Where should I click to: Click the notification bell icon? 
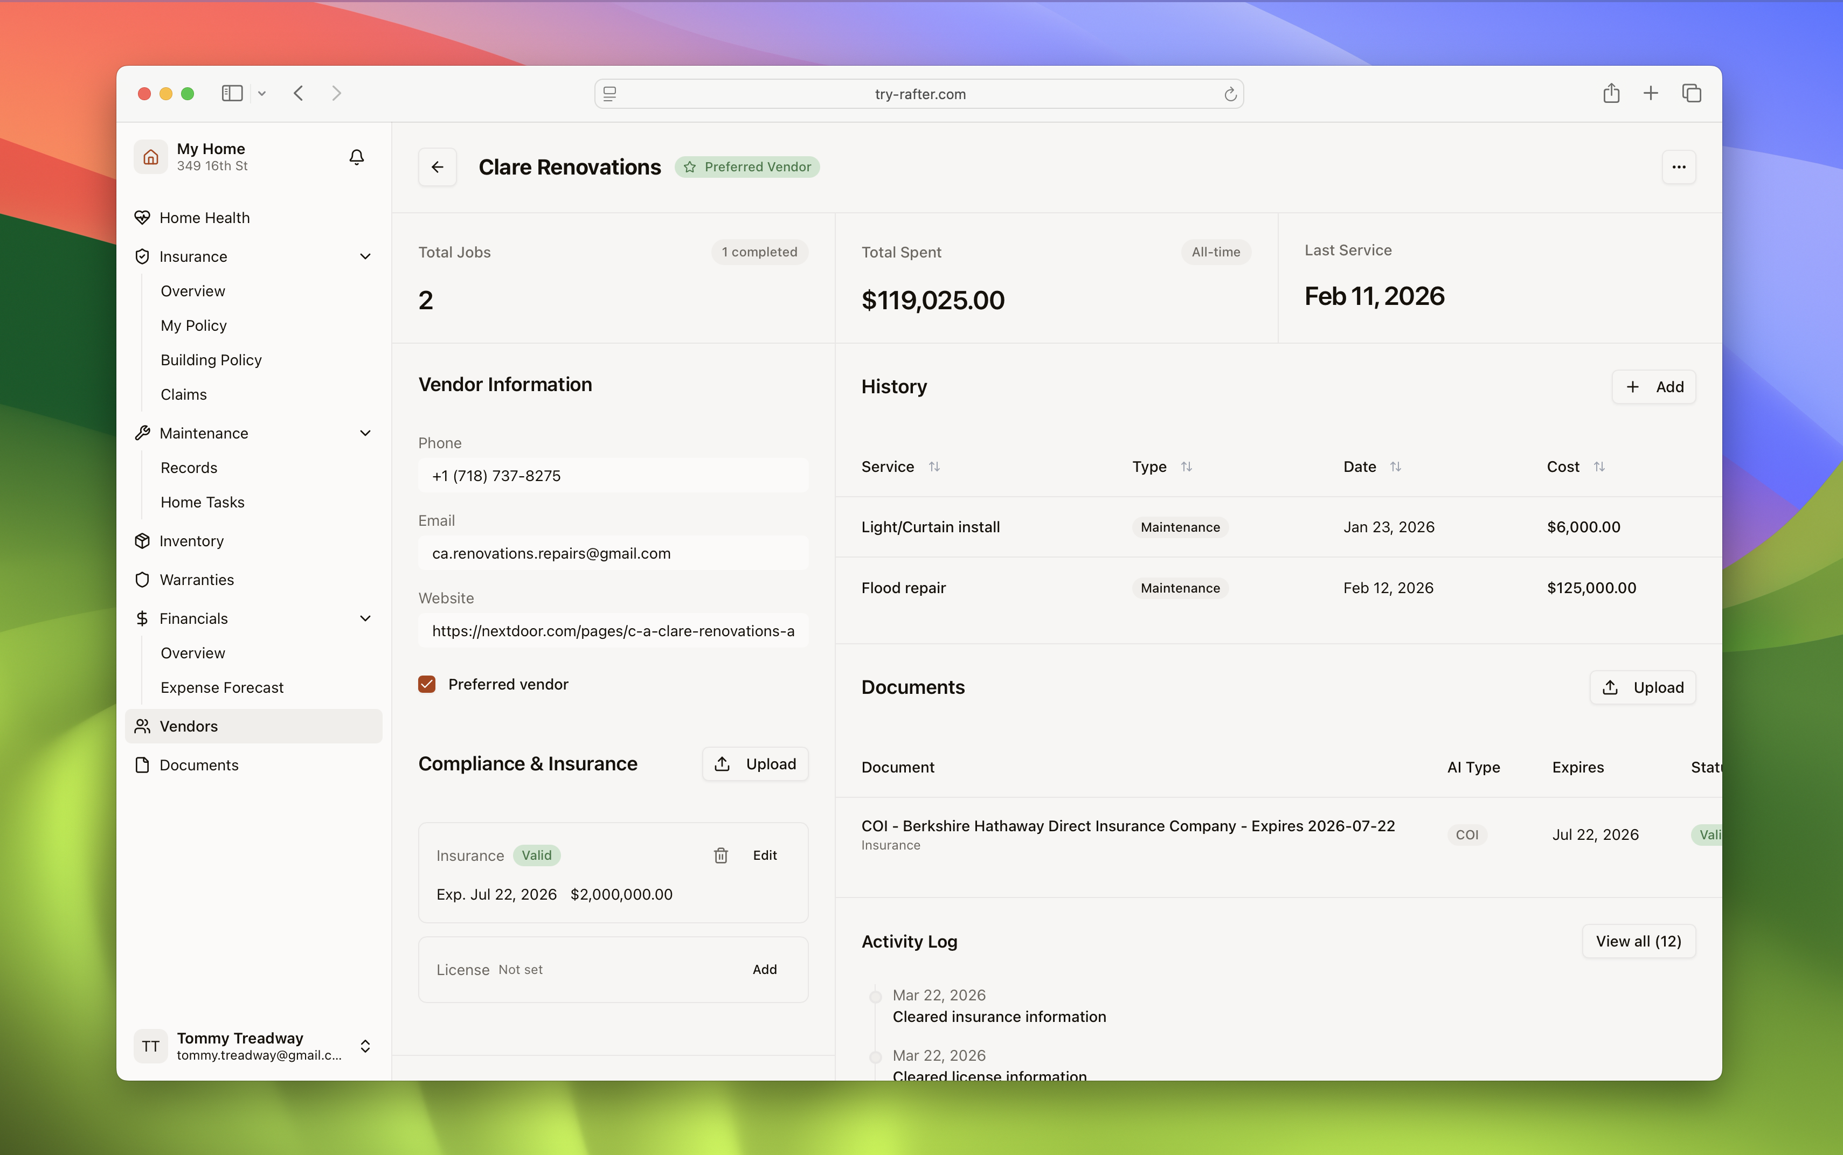[x=356, y=157]
